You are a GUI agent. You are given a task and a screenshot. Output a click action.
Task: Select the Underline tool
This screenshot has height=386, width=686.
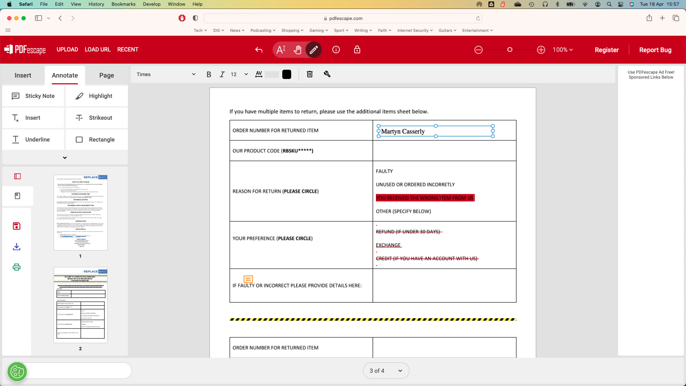coord(33,139)
